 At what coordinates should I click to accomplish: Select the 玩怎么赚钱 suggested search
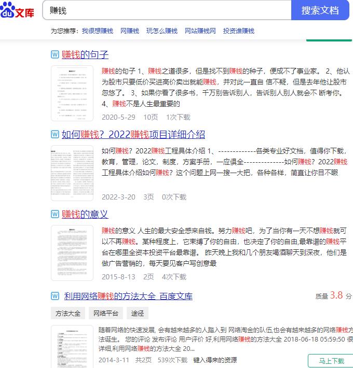pos(161,31)
